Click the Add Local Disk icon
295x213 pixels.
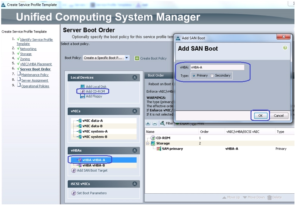[83, 86]
